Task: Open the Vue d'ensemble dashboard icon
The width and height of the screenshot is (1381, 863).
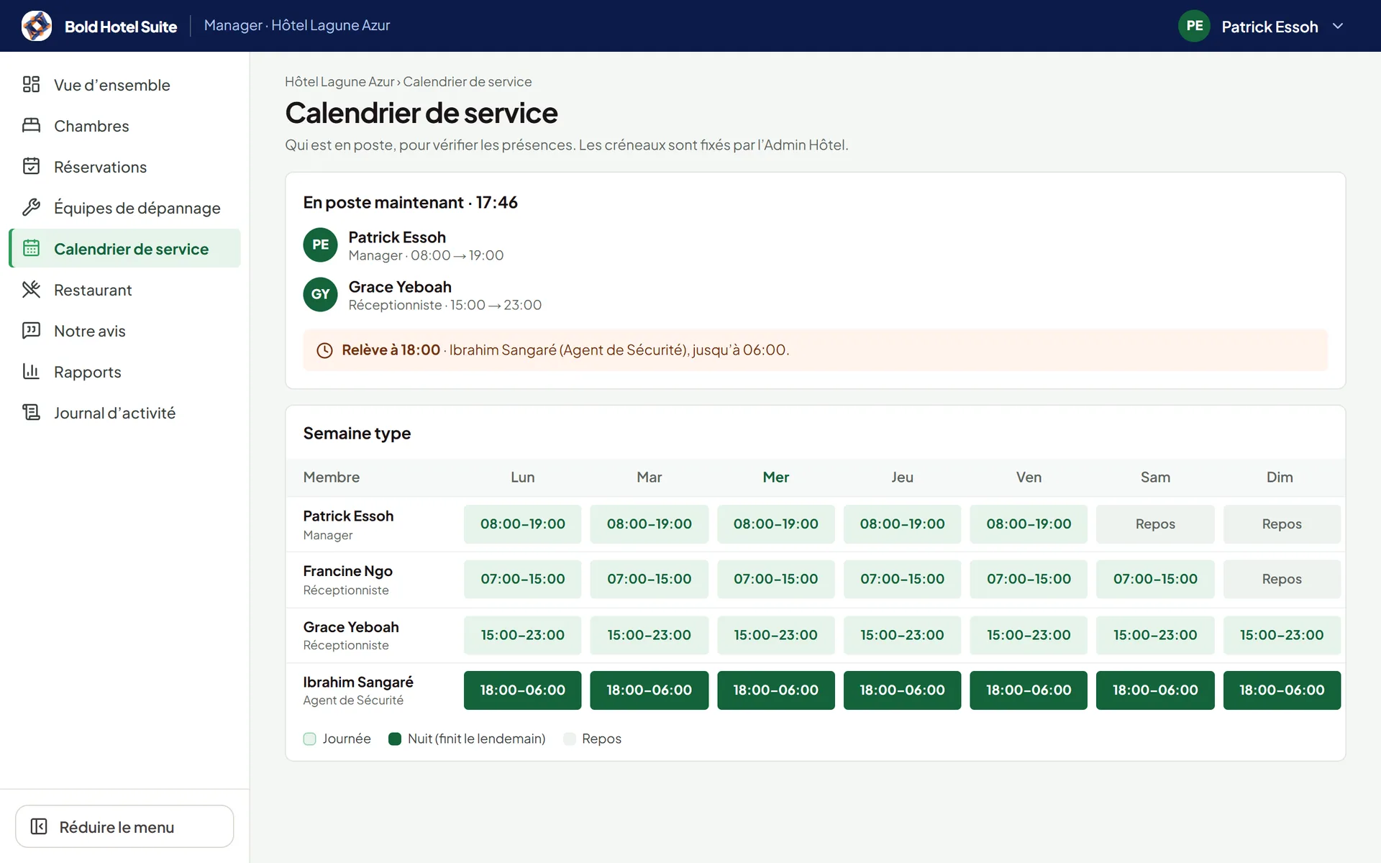Action: point(31,85)
